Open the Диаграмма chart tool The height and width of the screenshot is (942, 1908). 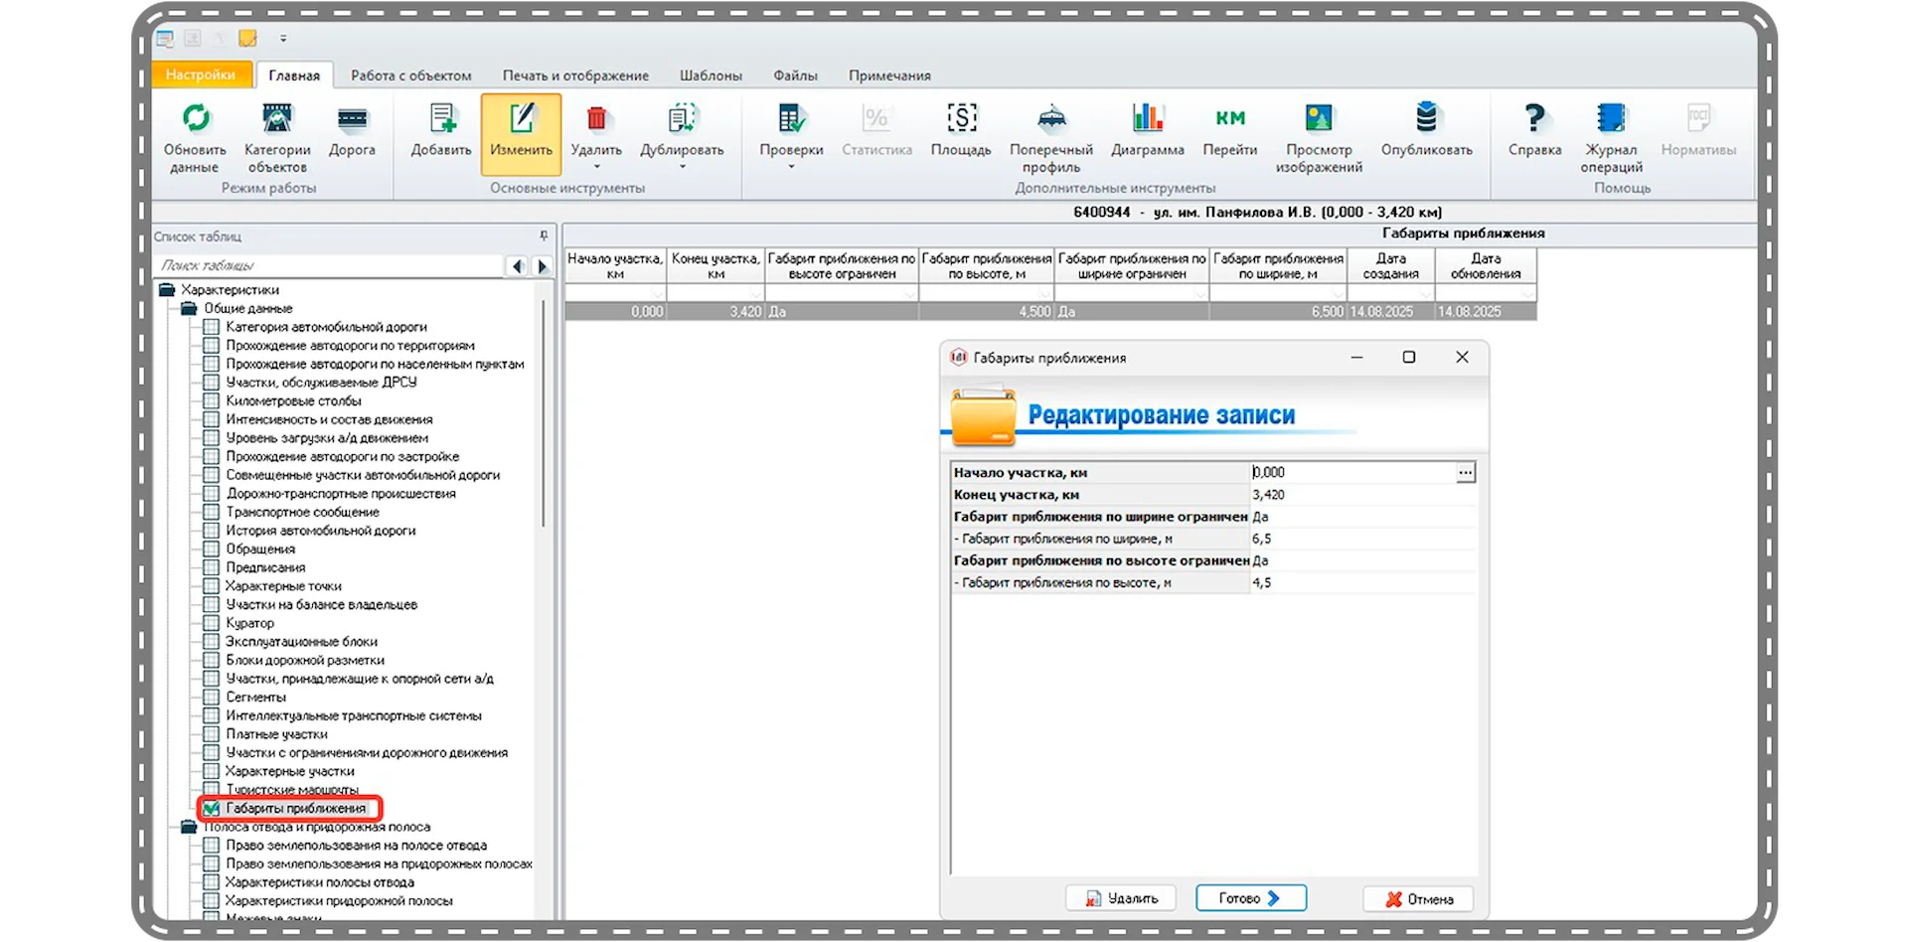[1147, 119]
